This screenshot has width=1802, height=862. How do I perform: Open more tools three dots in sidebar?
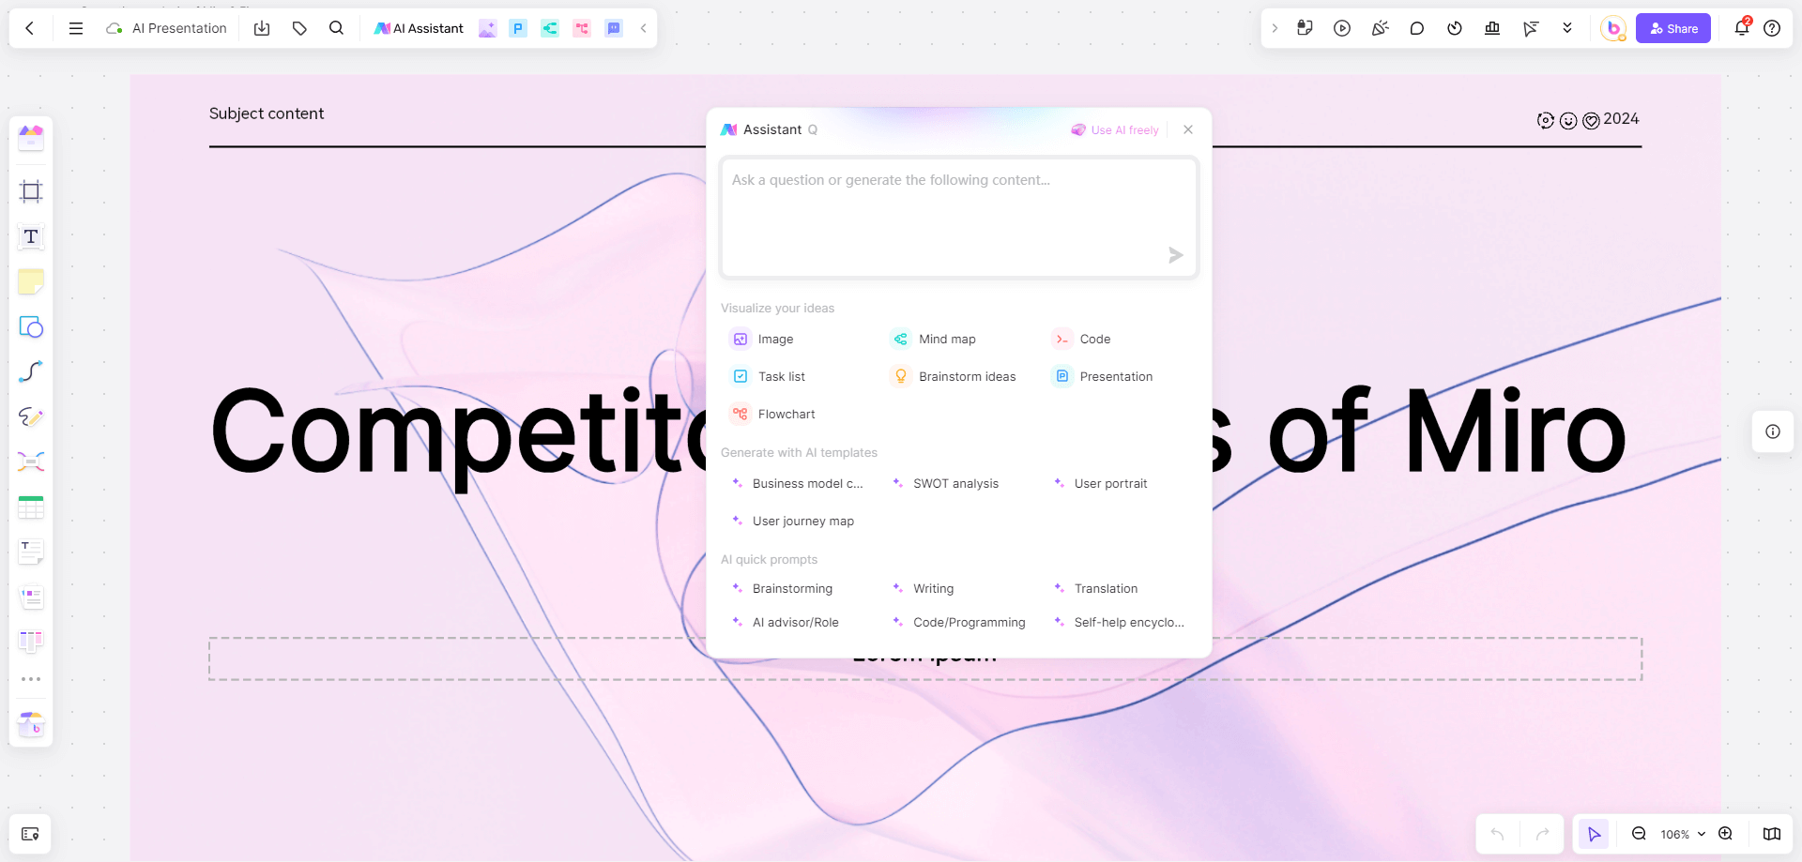pos(31,679)
